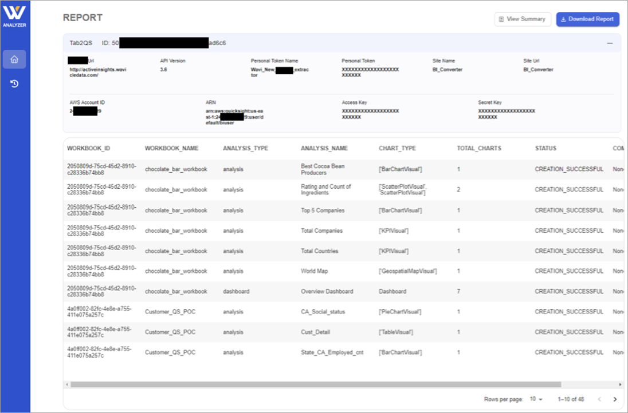Screen dimensions: 628x413
Task: Select 'Overview Dashboard' cell
Action: [x=327, y=292]
